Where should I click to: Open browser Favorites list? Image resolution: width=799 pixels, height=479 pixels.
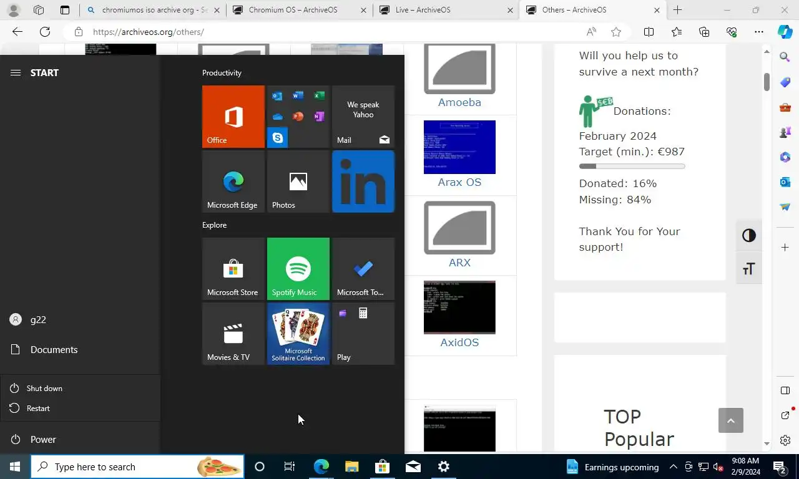tap(677, 32)
